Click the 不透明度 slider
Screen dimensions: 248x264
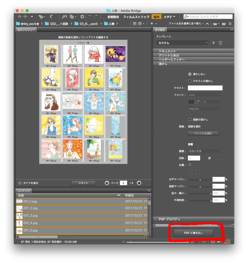click(x=200, y=200)
